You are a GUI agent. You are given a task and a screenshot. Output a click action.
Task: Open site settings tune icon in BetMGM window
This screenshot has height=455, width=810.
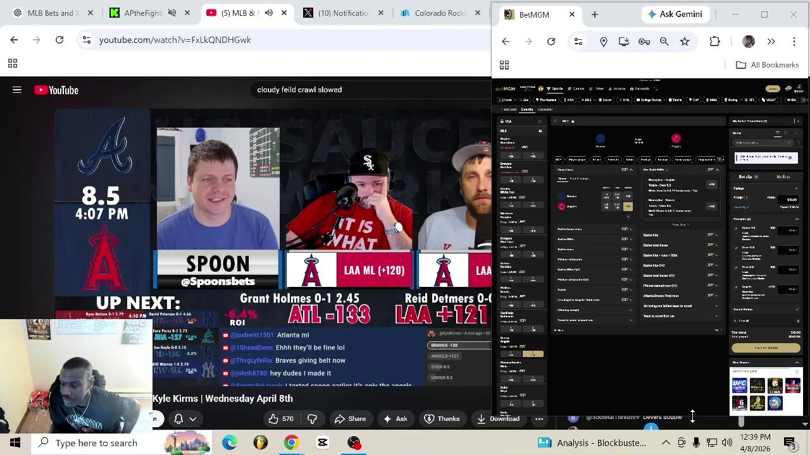[578, 42]
